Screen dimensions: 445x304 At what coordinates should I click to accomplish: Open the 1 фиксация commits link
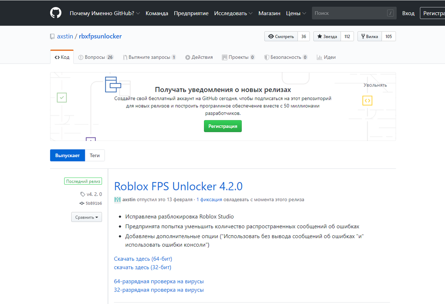tap(209, 199)
